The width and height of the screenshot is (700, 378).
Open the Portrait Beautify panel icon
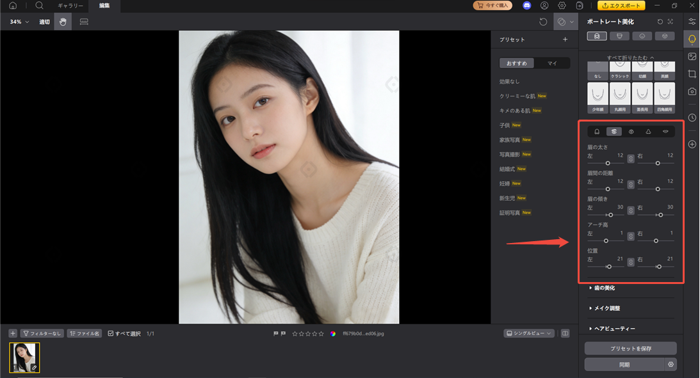coord(692,39)
